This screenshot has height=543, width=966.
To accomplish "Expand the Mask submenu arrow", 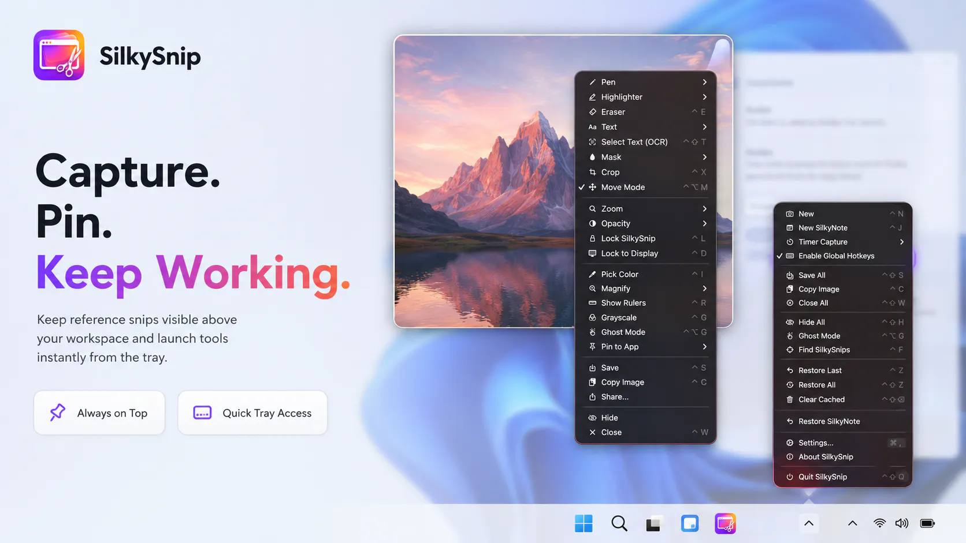I will (x=705, y=157).
